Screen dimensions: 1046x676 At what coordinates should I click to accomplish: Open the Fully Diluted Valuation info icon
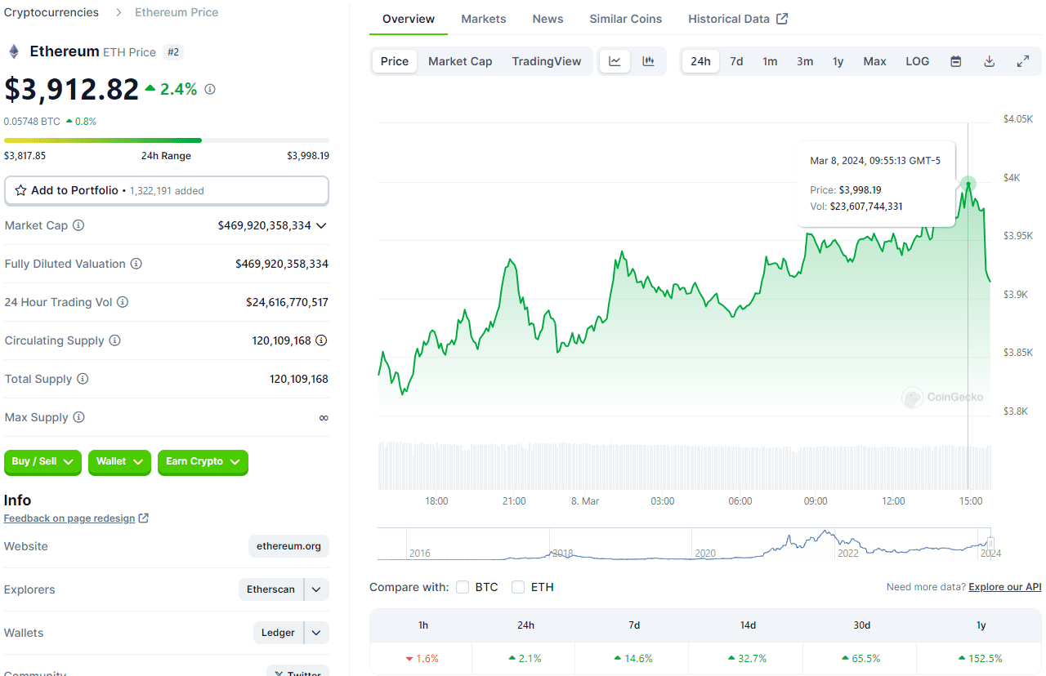point(136,264)
